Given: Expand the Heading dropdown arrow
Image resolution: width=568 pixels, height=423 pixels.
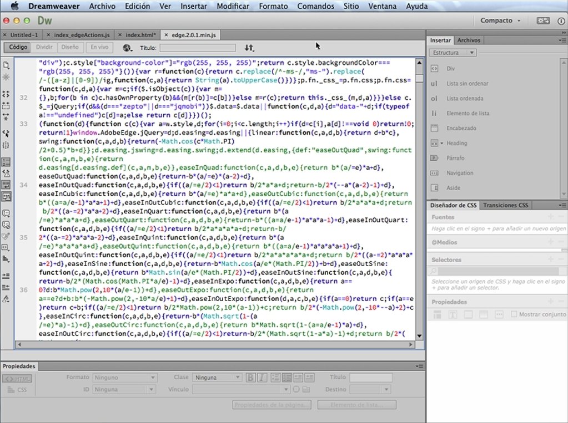Looking at the screenshot, I should 442,143.
